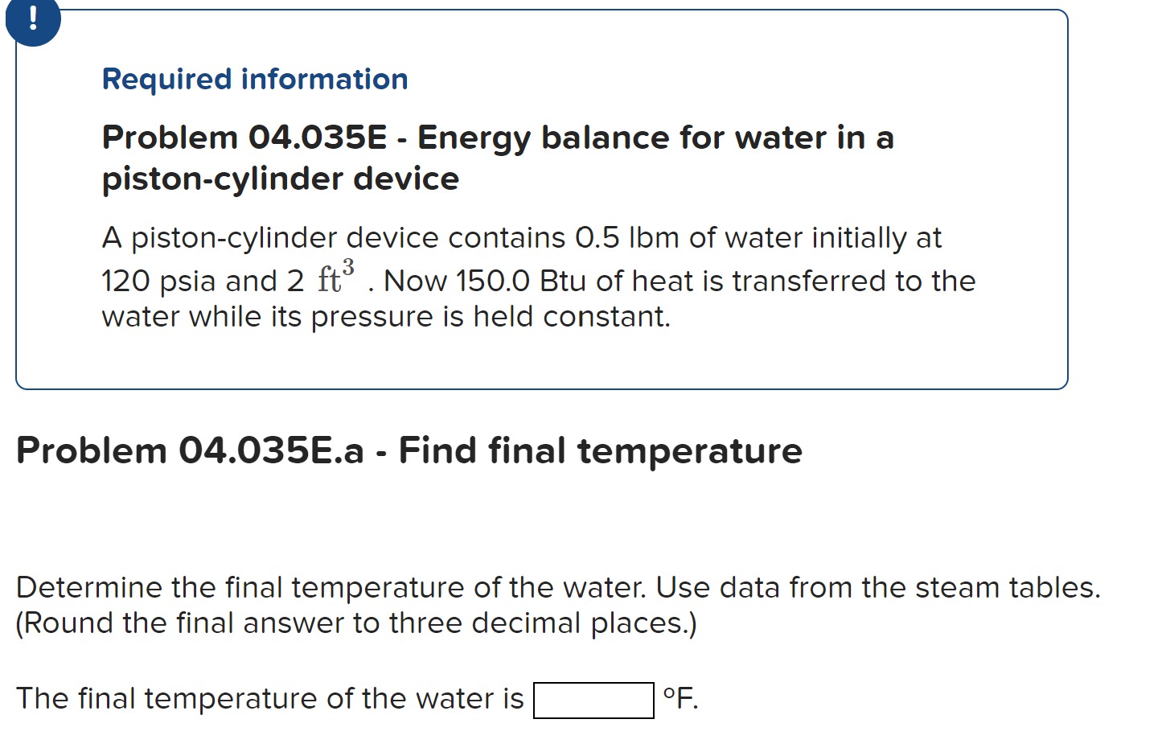Select the Required information heading
Viewport: 1162px width, 748px height.
pyautogui.click(x=254, y=78)
